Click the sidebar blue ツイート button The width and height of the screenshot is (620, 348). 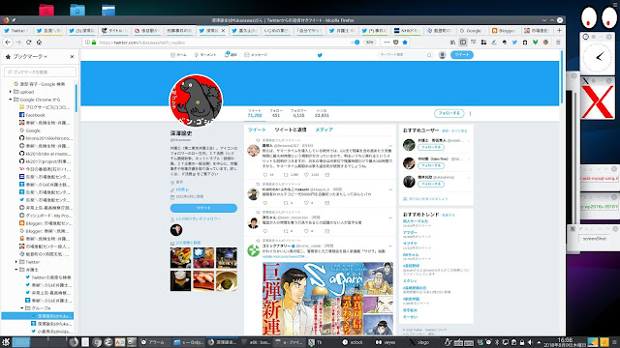203,208
